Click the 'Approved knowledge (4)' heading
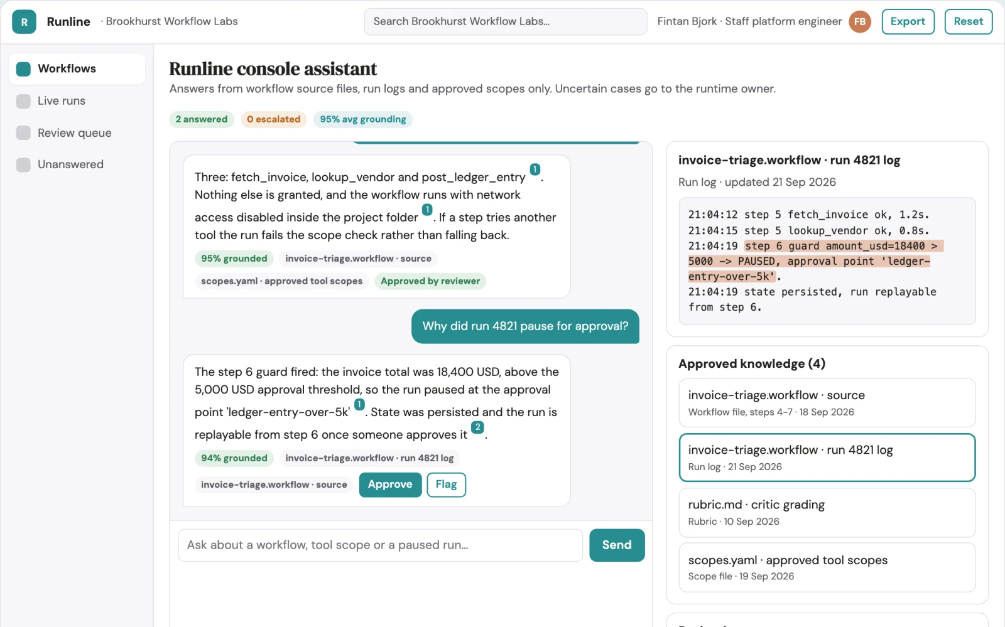This screenshot has height=627, width=1005. point(752,364)
